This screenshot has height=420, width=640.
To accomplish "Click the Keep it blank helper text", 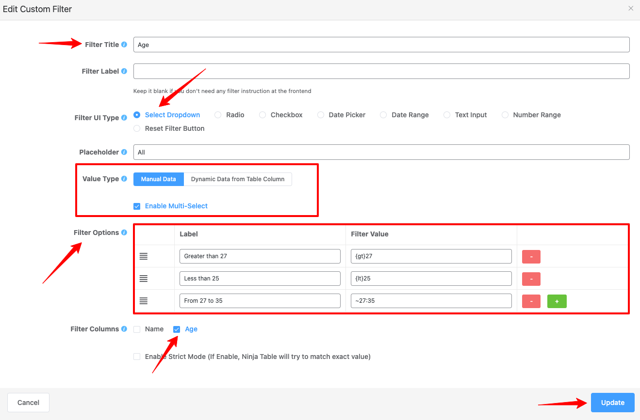I will 222,91.
